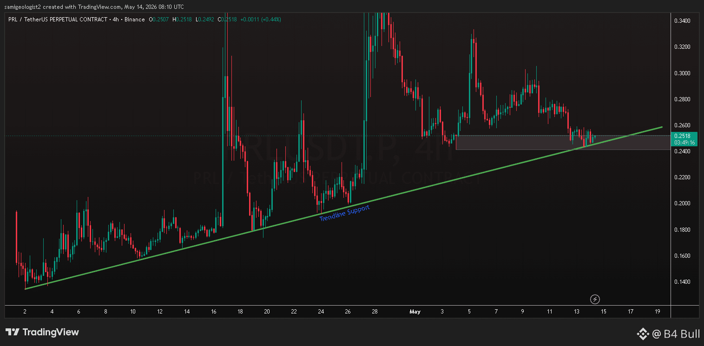
Task: Click the 0.2000 price axis label
Action: tap(682, 203)
